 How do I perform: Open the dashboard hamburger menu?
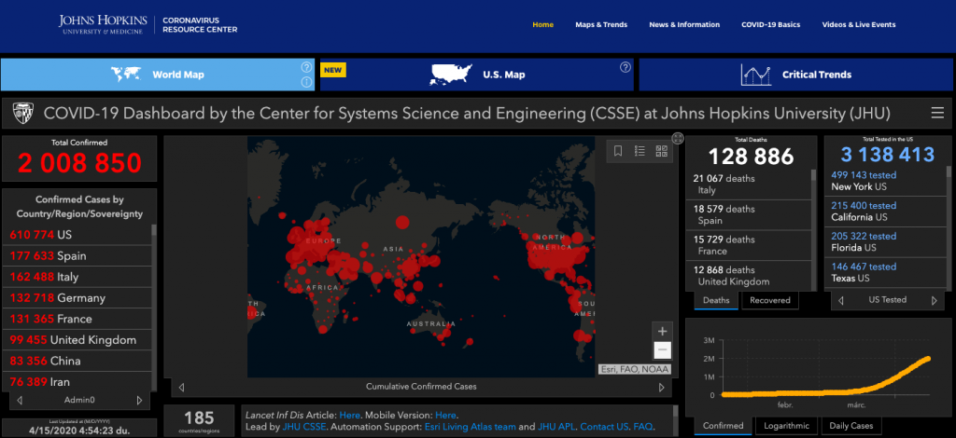(936, 114)
